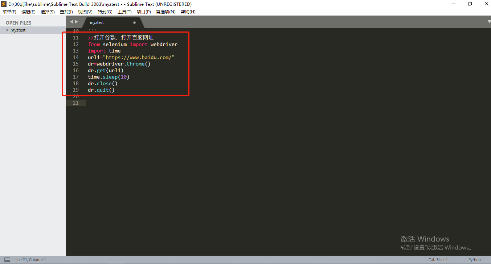Open the 项目(P) menu

[144, 12]
